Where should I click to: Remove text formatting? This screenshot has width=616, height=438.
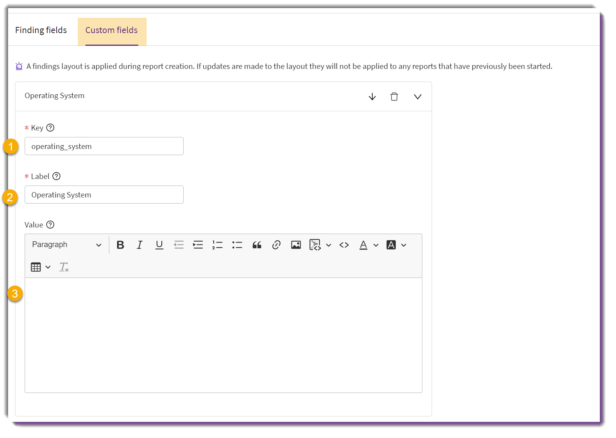pos(64,267)
